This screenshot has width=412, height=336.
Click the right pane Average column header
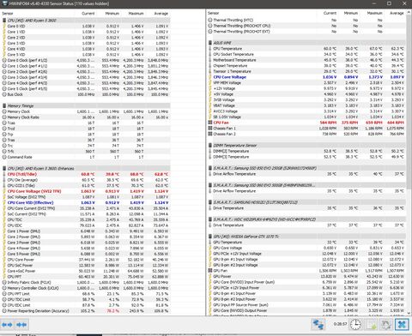397,13
